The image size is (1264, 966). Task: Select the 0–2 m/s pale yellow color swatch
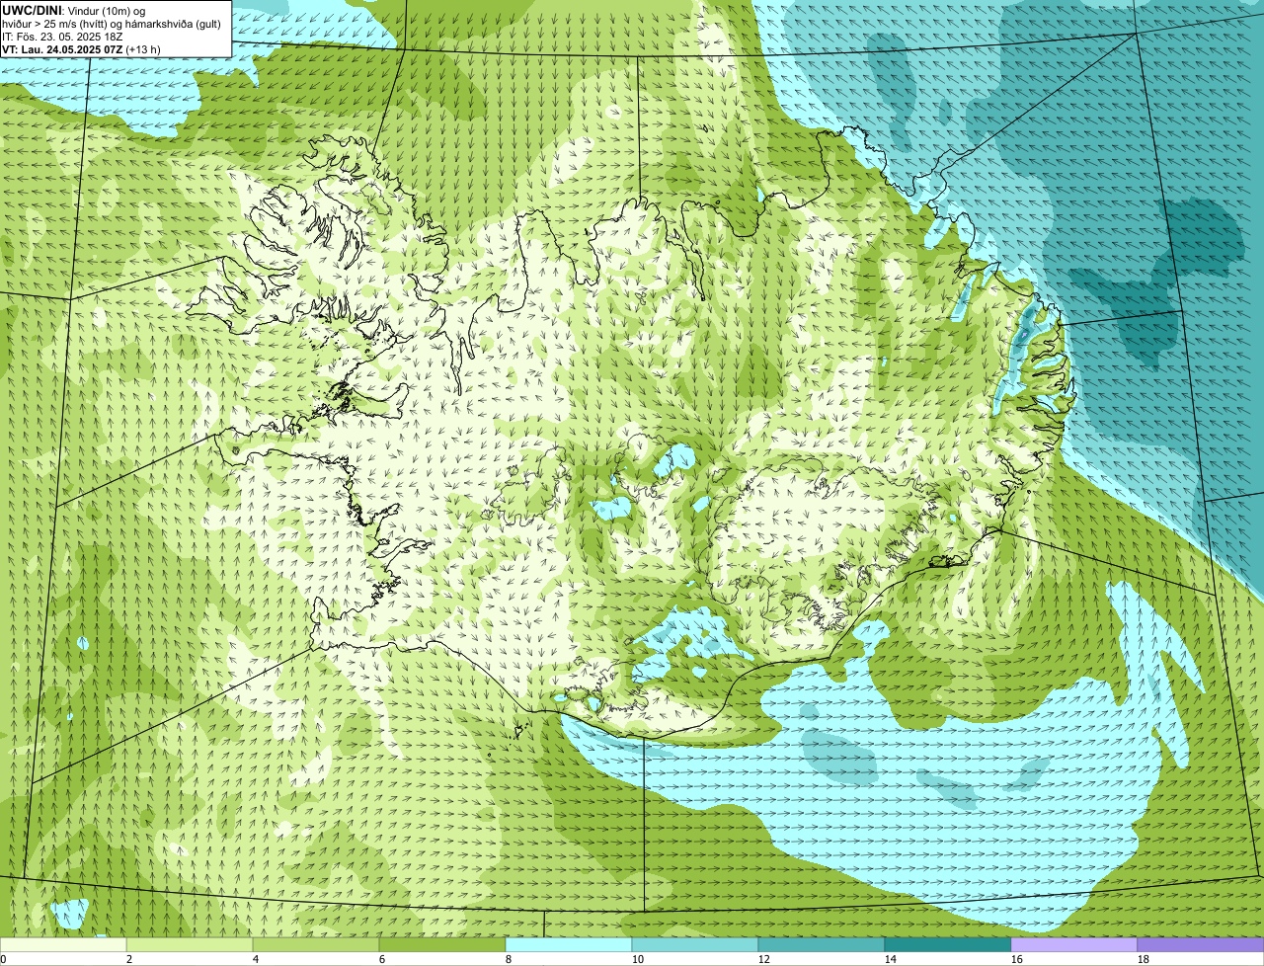[63, 945]
